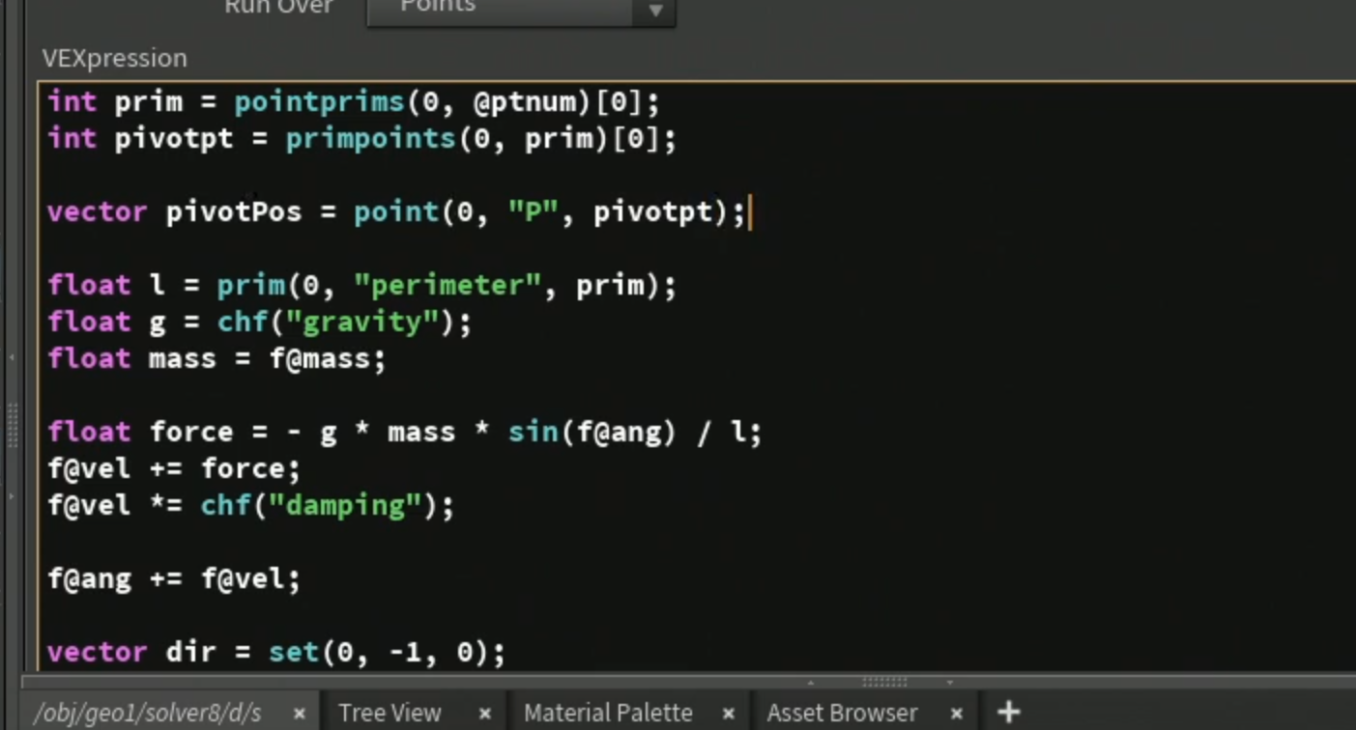Add a new pane tab with plus icon
This screenshot has height=730, width=1356.
coord(1008,713)
